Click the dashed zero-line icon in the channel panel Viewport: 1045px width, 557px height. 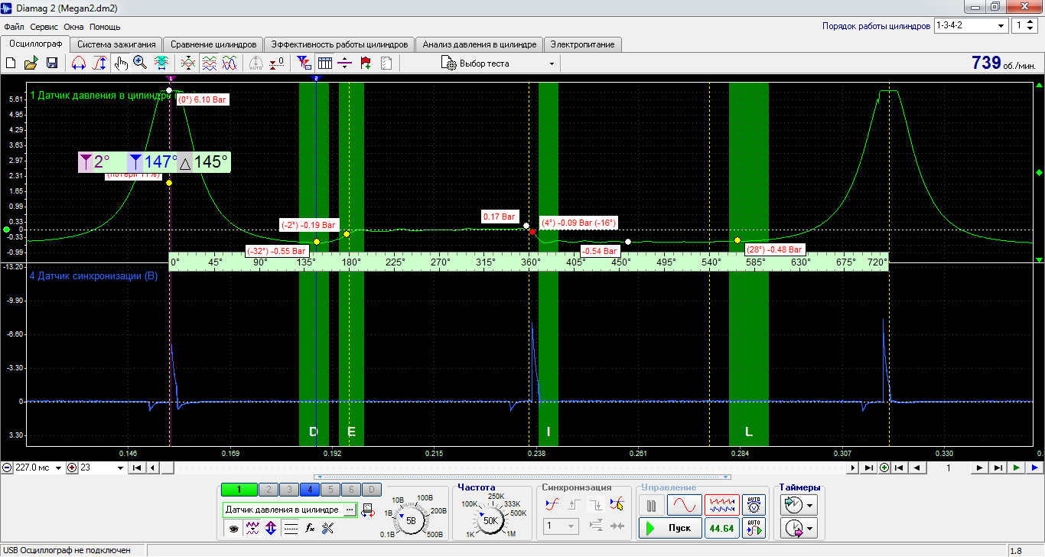click(x=290, y=528)
